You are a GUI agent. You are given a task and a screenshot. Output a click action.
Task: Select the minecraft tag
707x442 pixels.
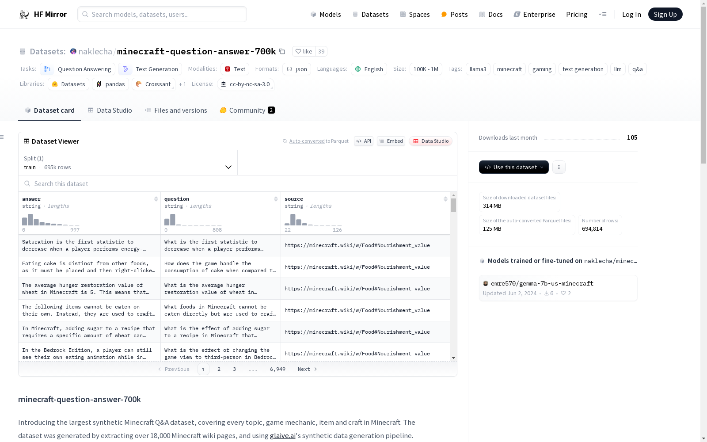pos(509,69)
